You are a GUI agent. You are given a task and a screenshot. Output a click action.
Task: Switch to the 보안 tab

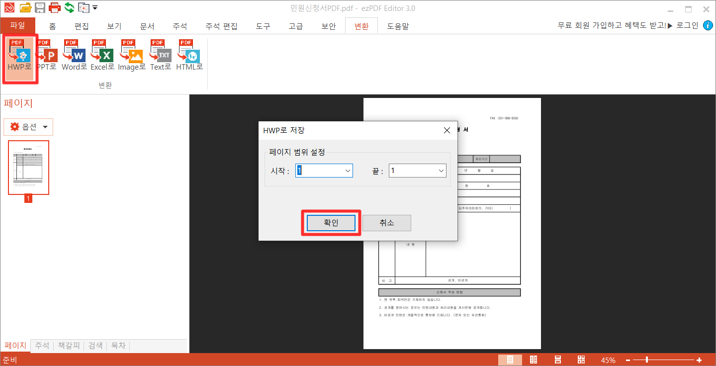pyautogui.click(x=329, y=26)
